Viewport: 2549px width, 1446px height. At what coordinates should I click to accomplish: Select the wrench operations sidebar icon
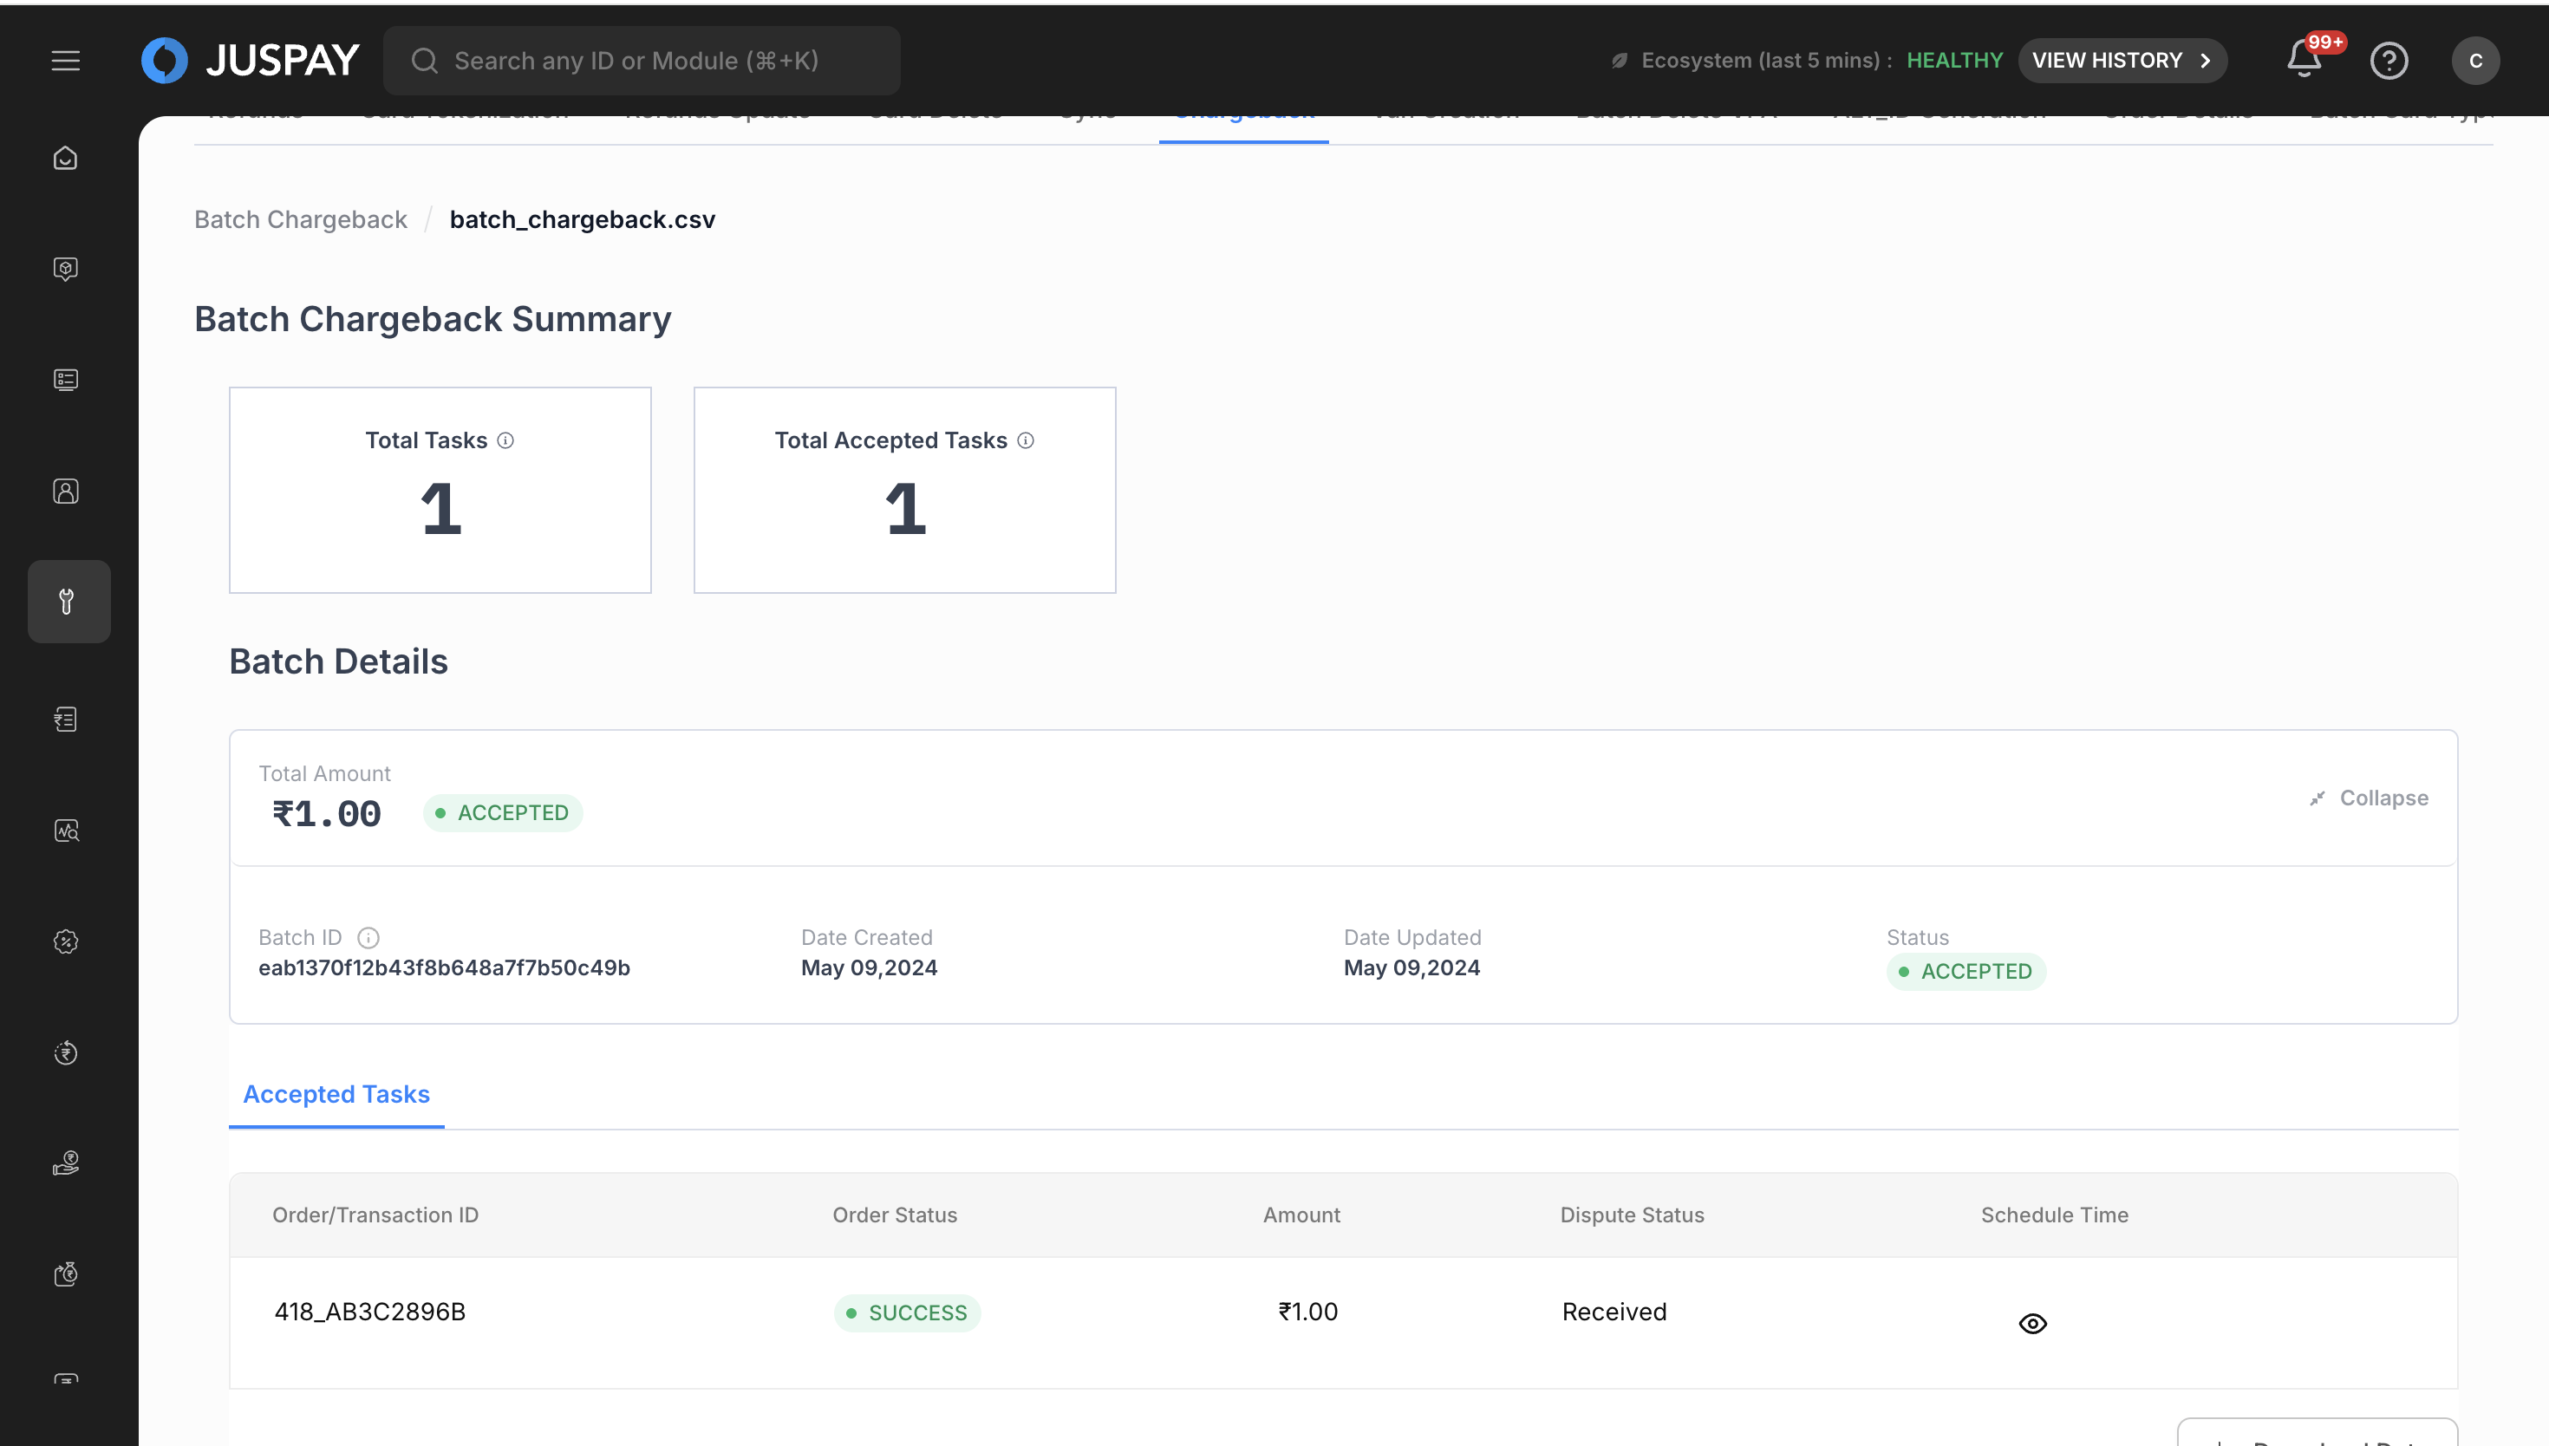coord(68,602)
